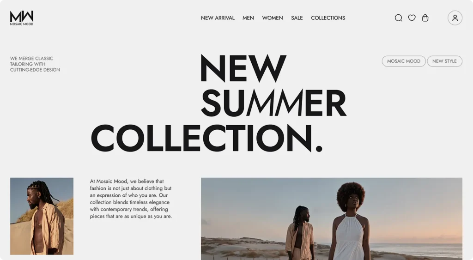
Task: Open the man in beige shirt thumbnail
Action: (x=42, y=216)
